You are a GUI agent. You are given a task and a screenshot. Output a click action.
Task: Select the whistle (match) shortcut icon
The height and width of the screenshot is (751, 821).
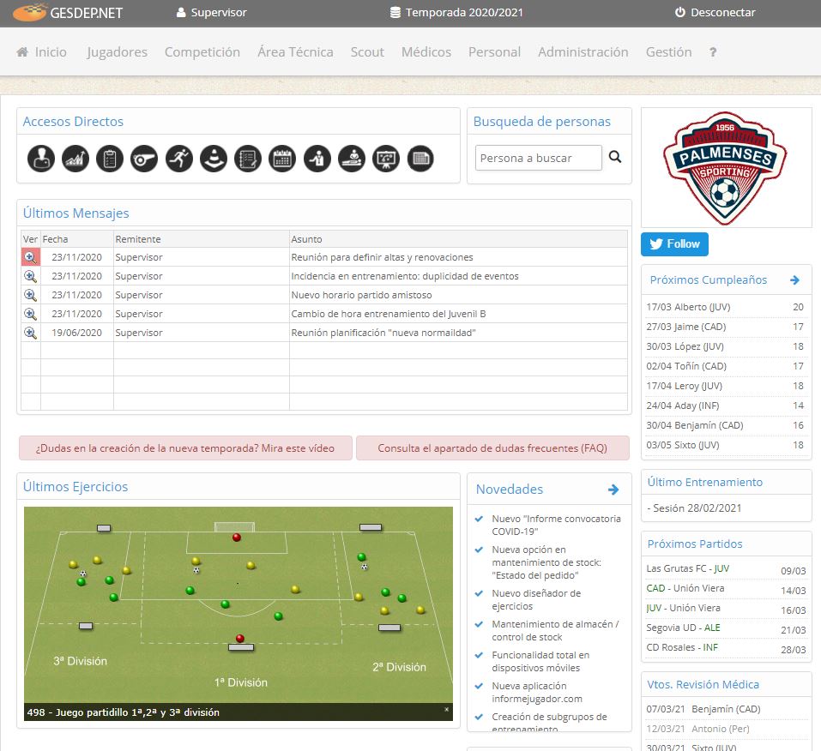click(x=144, y=159)
